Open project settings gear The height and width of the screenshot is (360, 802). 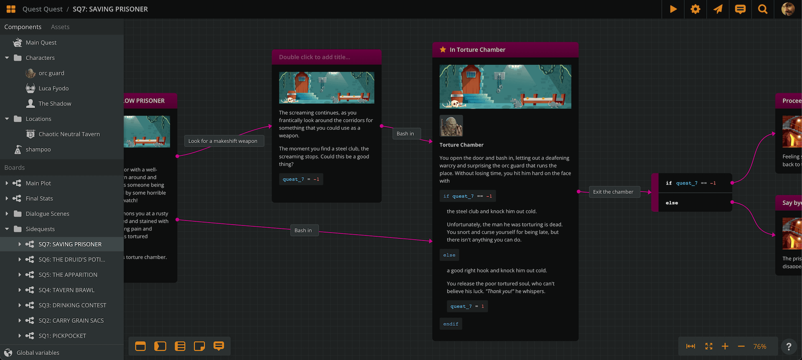click(695, 9)
